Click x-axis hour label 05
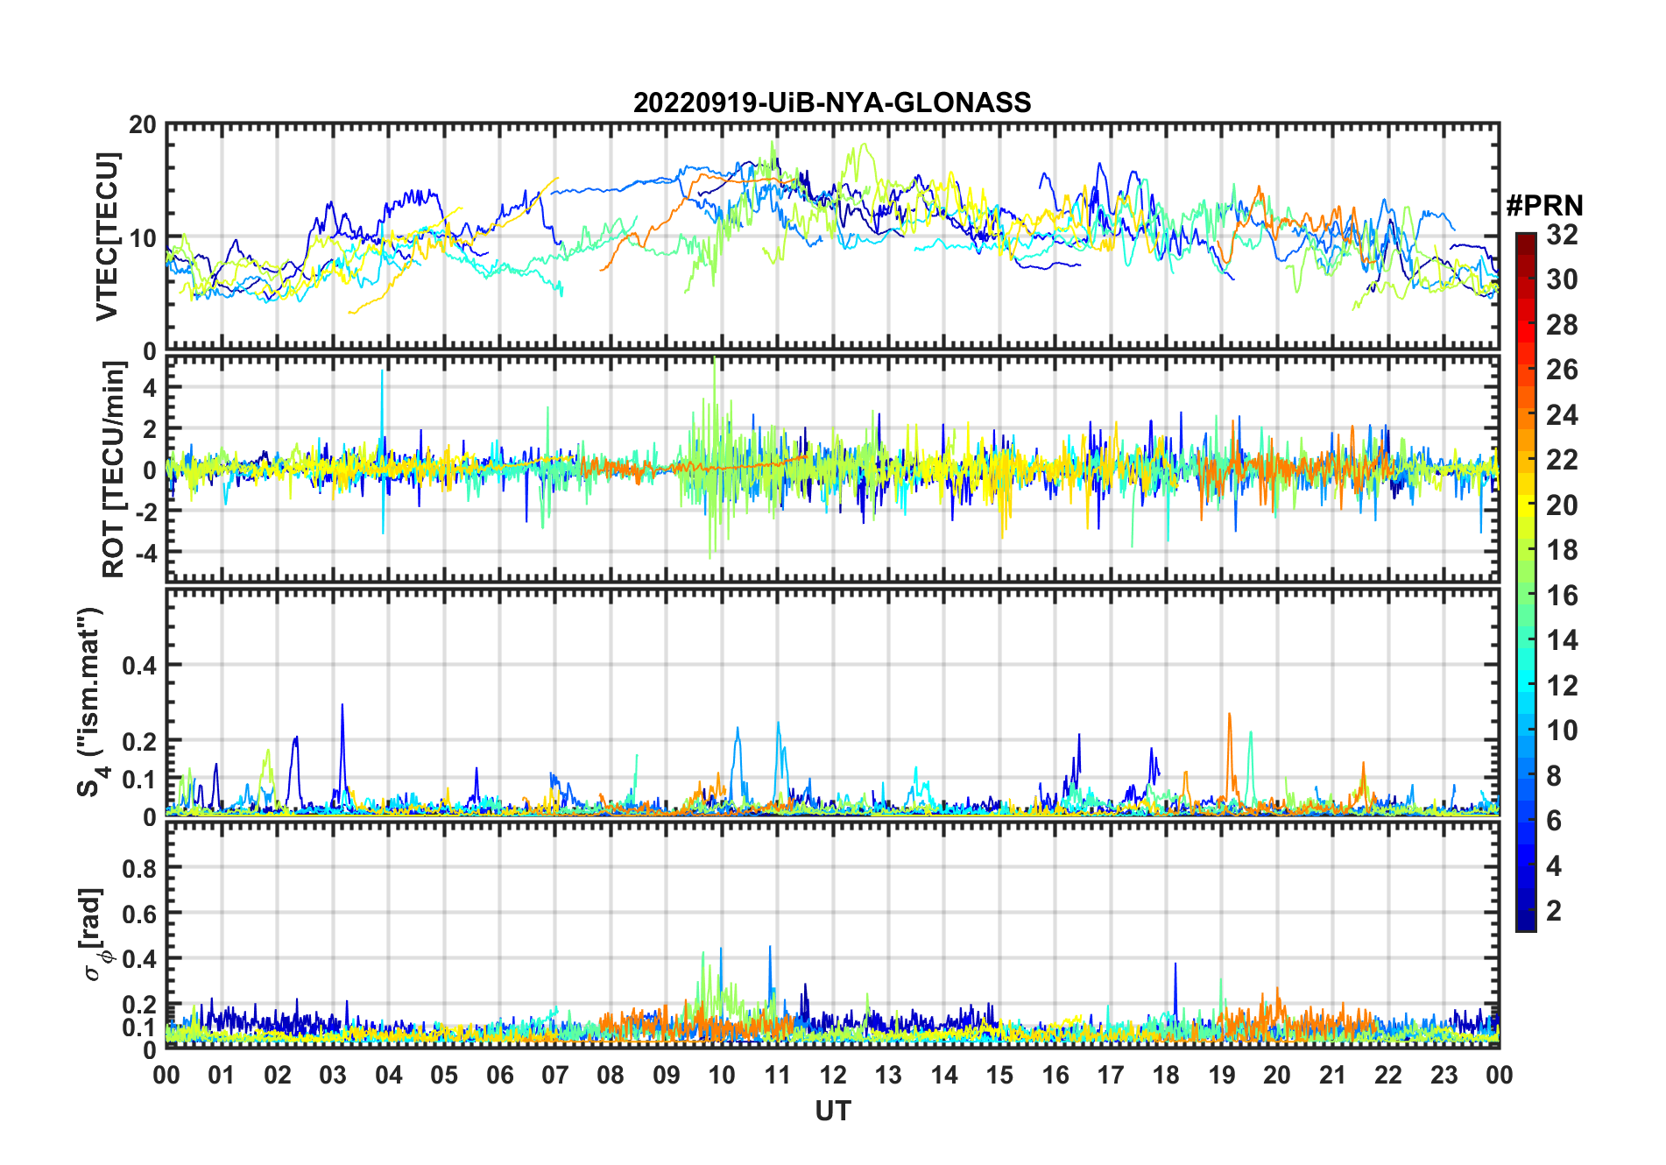The image size is (1666, 1165). [444, 1075]
